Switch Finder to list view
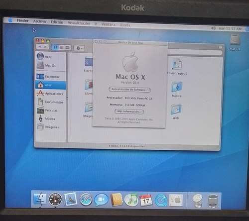 click(61, 47)
